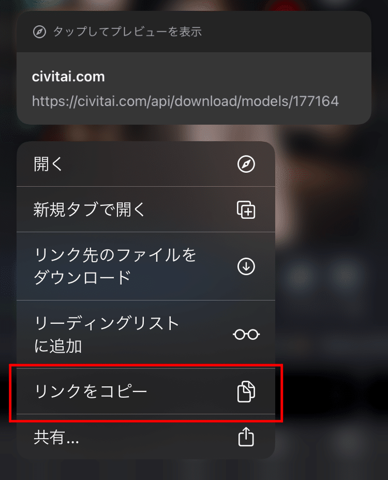
Task: Tap the reading list glasses icon
Action: coord(246,334)
